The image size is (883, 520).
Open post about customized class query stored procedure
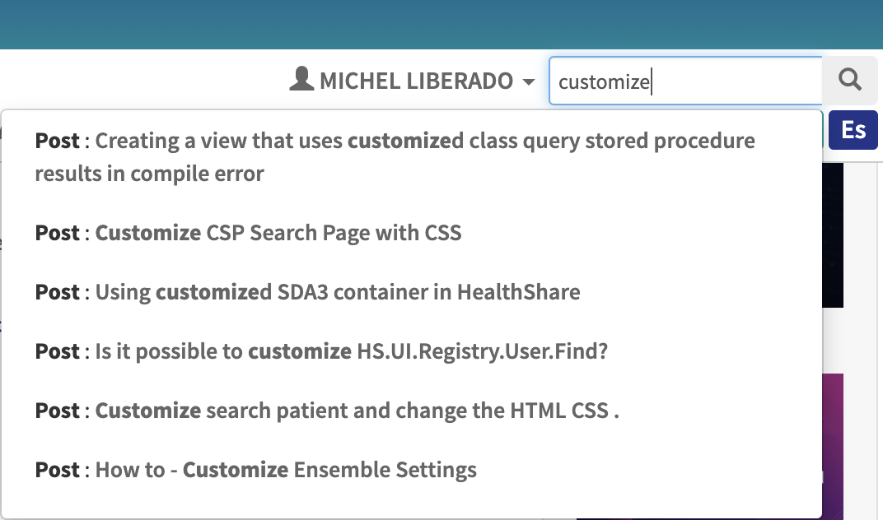pyautogui.click(x=395, y=157)
